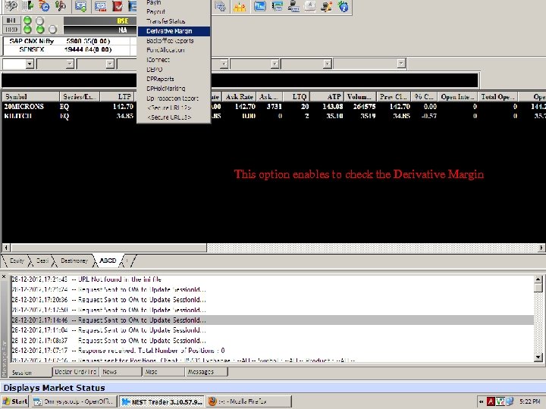The width and height of the screenshot is (546, 409).
Task: Click the Ask Rate column header
Action: 239,96
